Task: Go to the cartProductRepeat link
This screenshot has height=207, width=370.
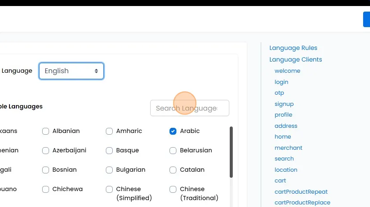Action: (301, 192)
